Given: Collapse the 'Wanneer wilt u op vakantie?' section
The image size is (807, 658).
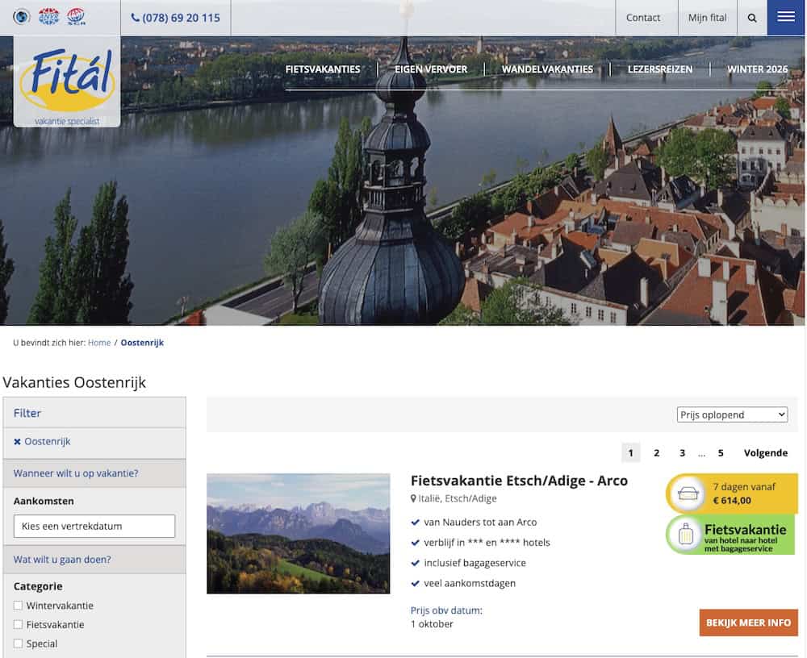Looking at the screenshot, I should [94, 473].
